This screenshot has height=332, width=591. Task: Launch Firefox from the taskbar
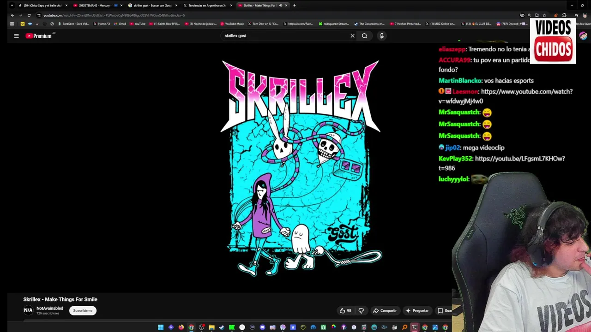tap(181, 327)
